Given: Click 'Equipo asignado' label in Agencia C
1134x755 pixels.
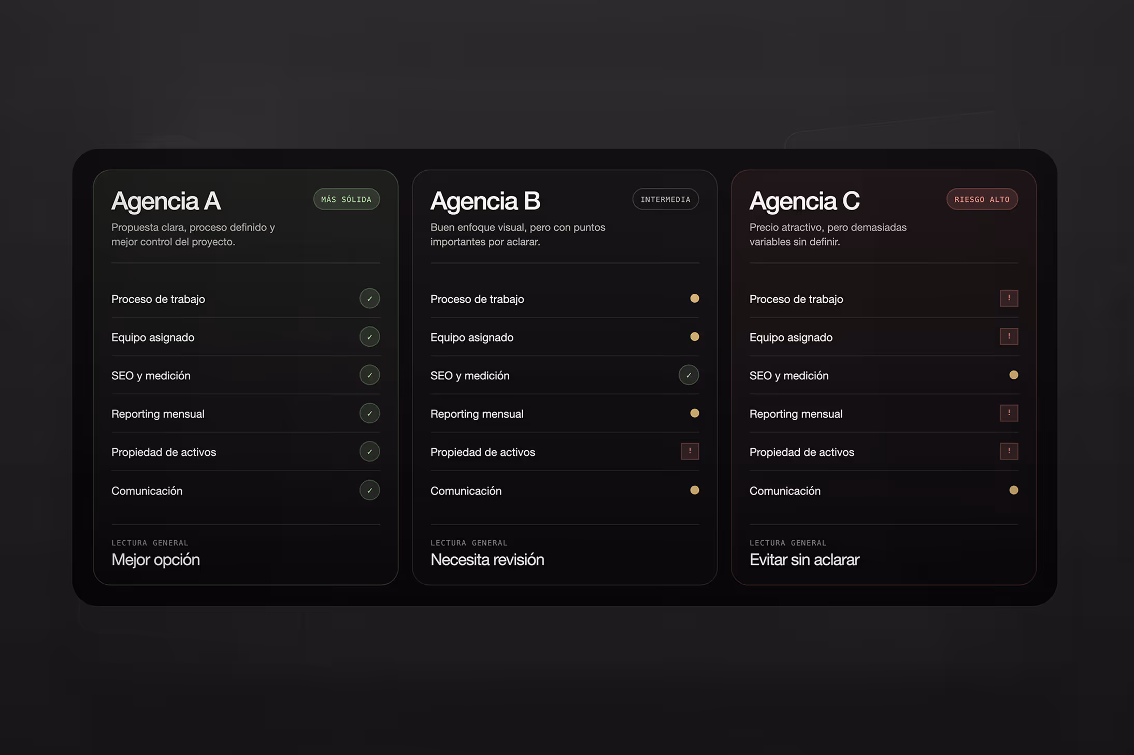Looking at the screenshot, I should pos(791,337).
